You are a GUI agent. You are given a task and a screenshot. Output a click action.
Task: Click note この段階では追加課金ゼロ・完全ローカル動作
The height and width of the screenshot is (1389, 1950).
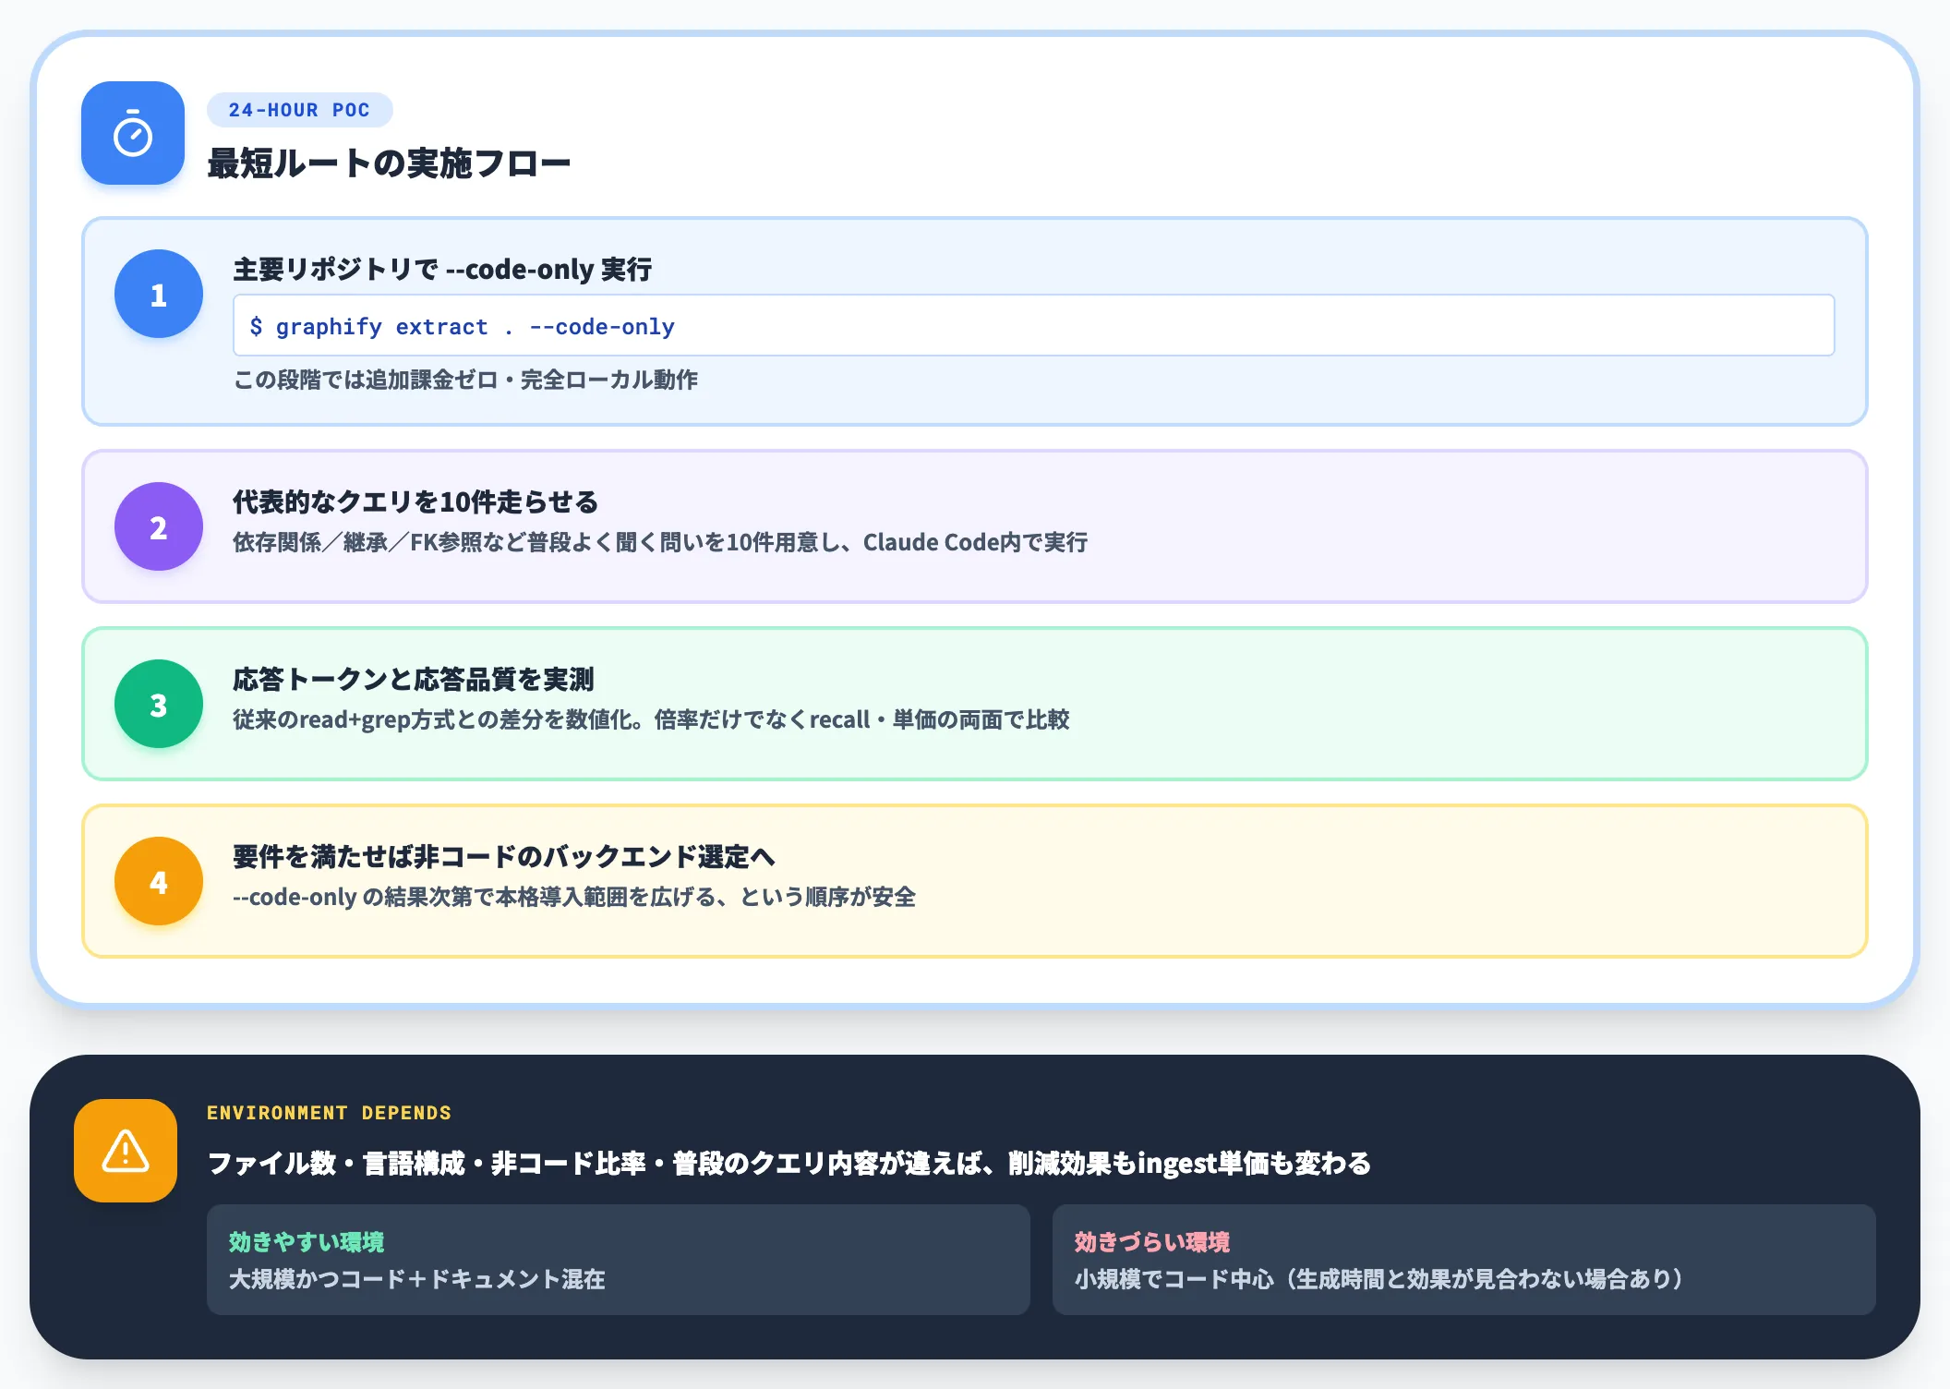click(465, 380)
